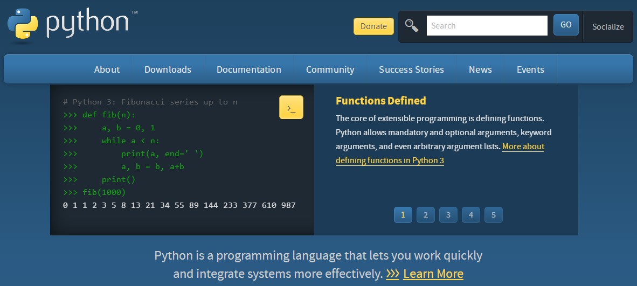Image resolution: width=637 pixels, height=286 pixels.
Task: Click the '>>> def fib(n):' code line
Action: click(99, 115)
